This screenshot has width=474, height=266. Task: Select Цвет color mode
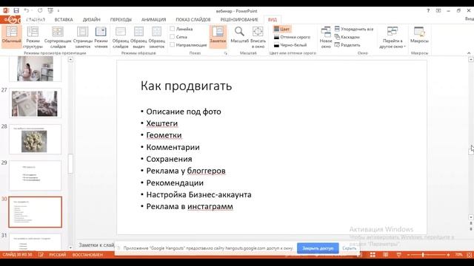(281, 29)
